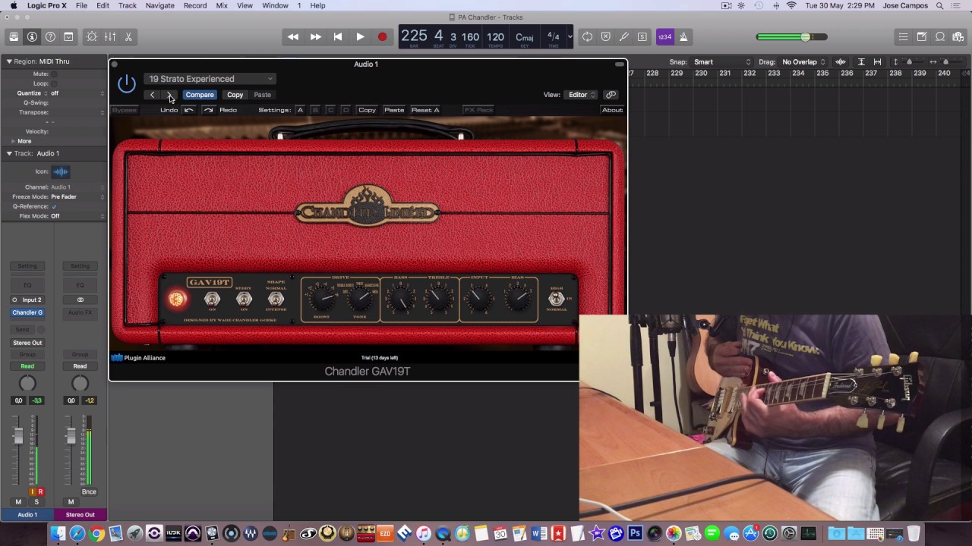
Task: Toggle Replace mode icon
Action: pyautogui.click(x=605, y=36)
